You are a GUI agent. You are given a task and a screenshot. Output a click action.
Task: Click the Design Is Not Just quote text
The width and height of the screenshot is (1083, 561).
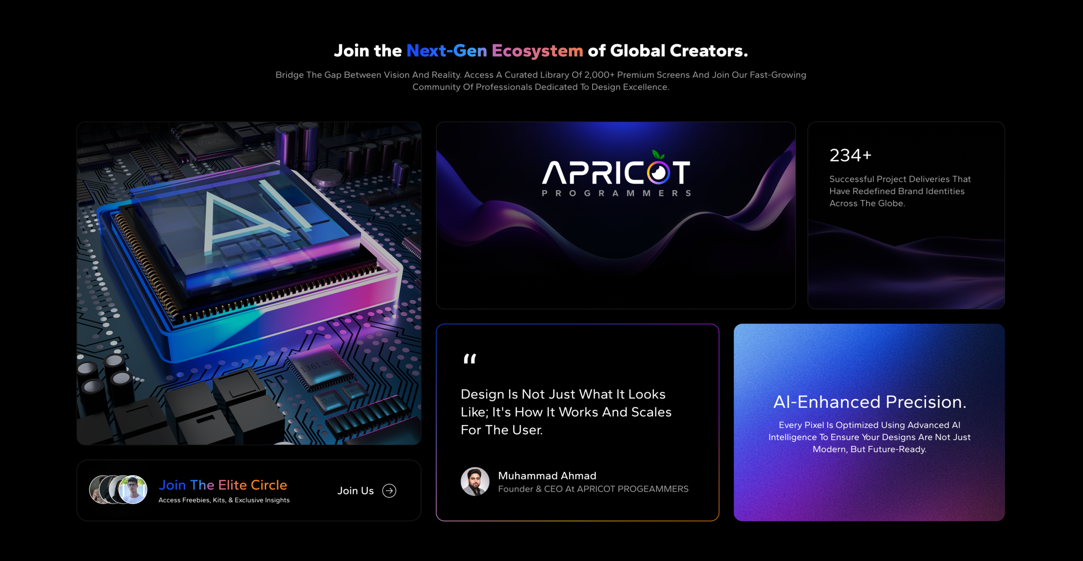click(x=566, y=412)
